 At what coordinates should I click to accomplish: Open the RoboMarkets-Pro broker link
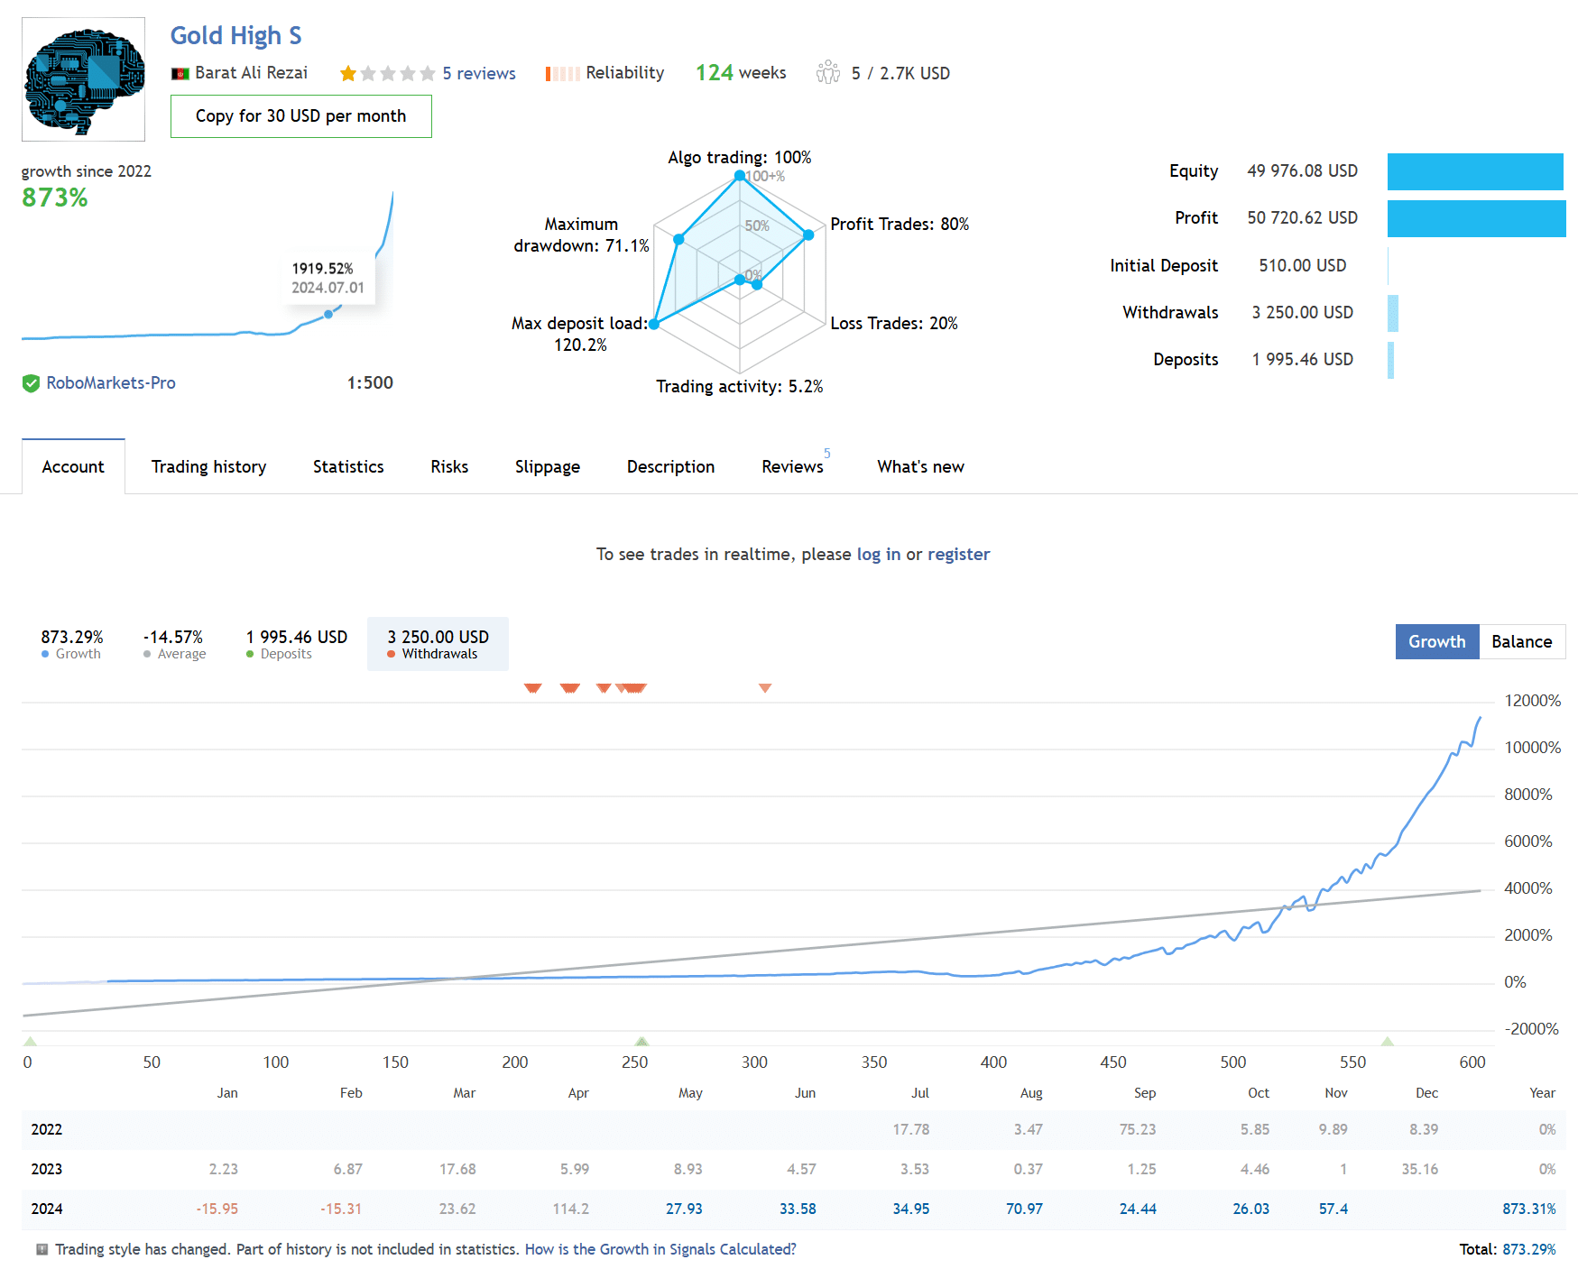pyautogui.click(x=111, y=383)
